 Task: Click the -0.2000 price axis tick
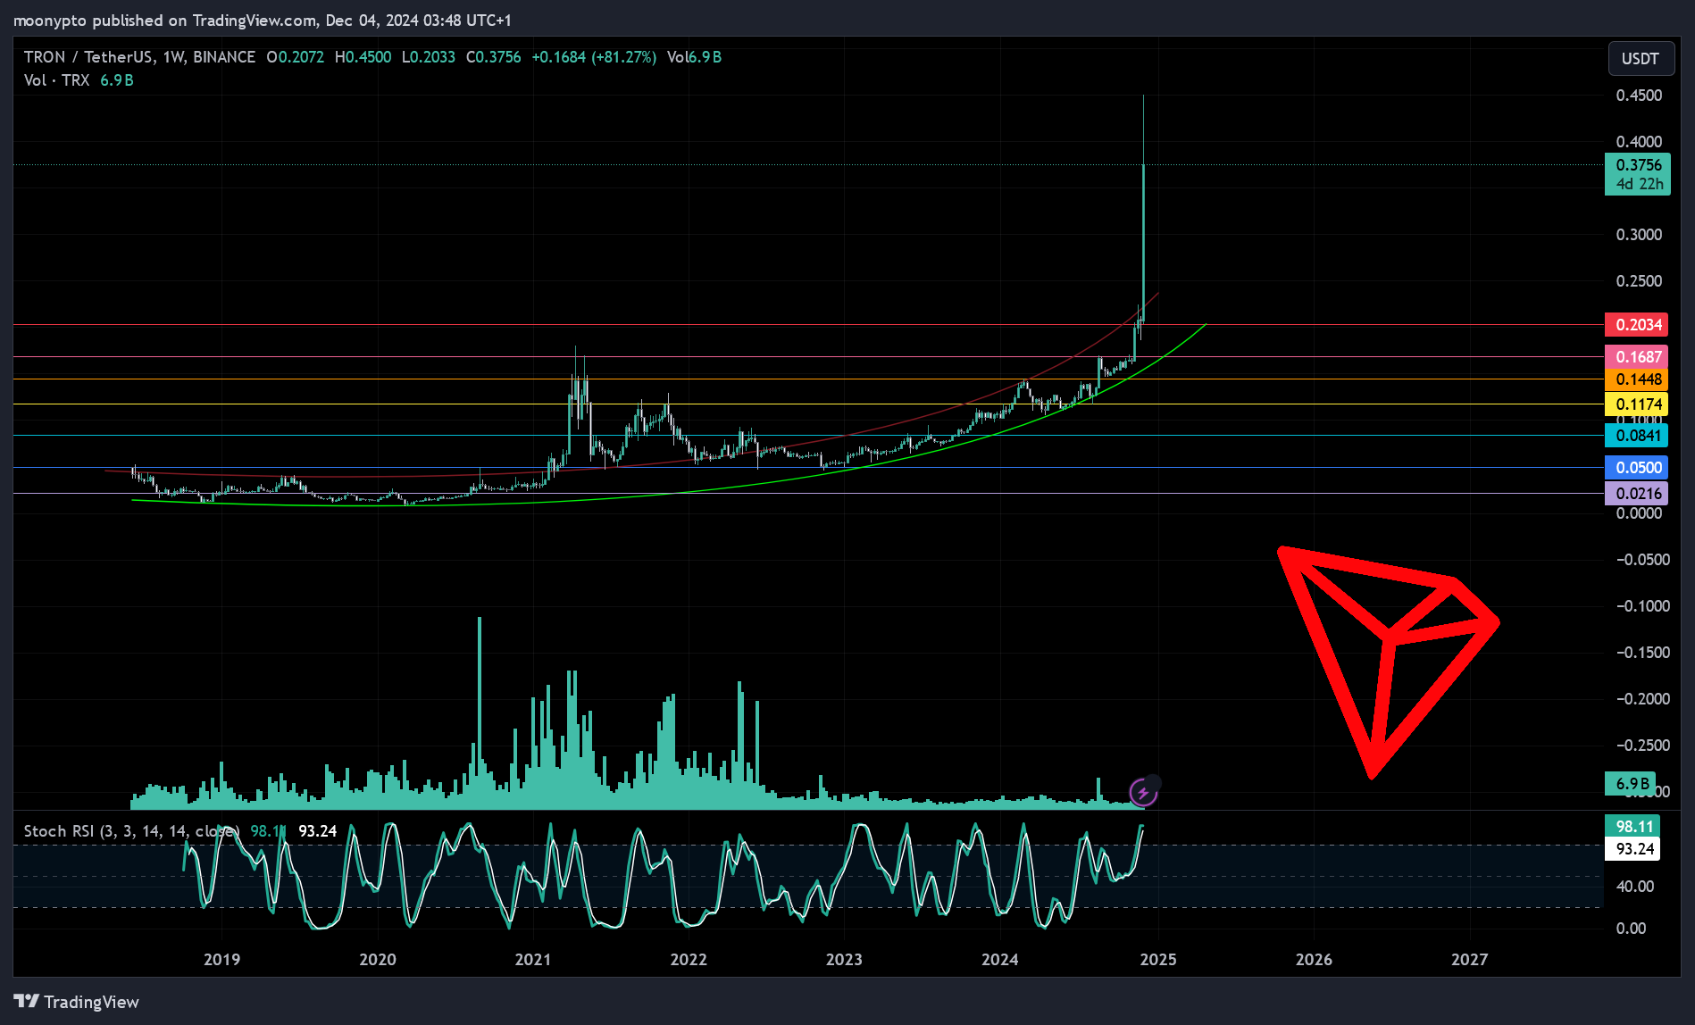(1642, 699)
